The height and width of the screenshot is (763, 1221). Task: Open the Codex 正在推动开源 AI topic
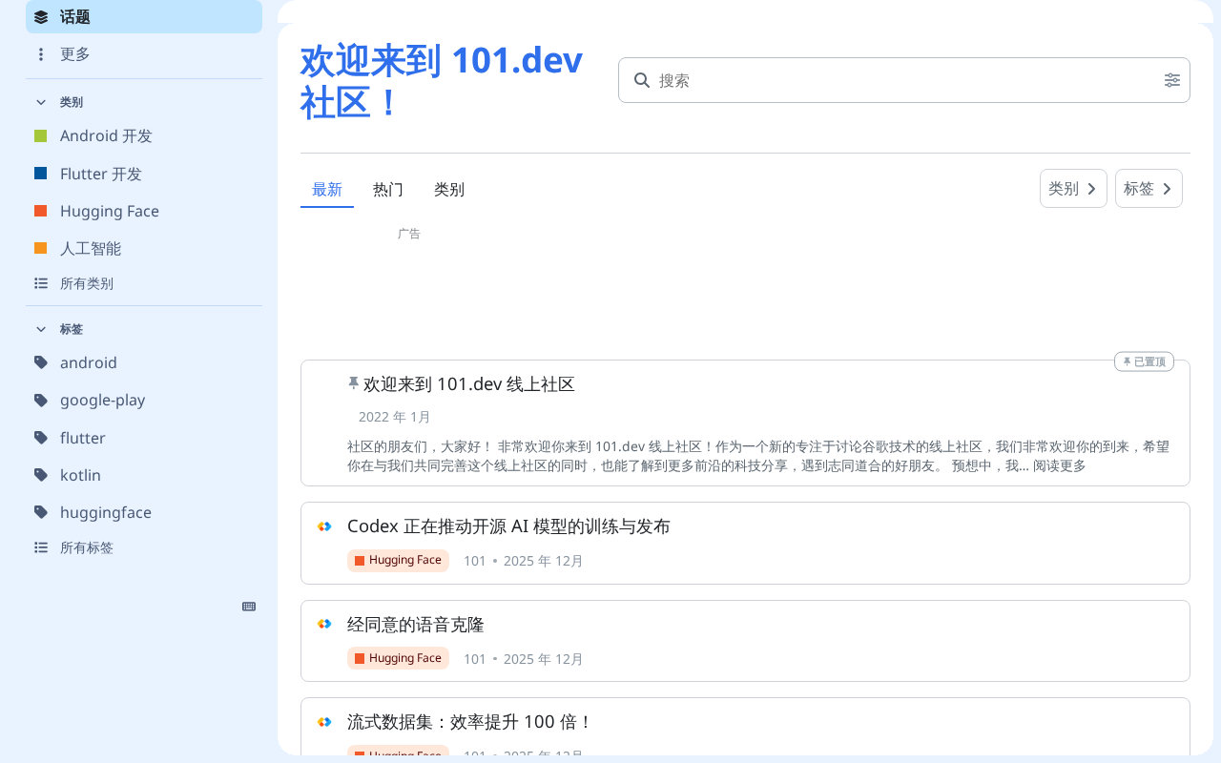tap(508, 526)
